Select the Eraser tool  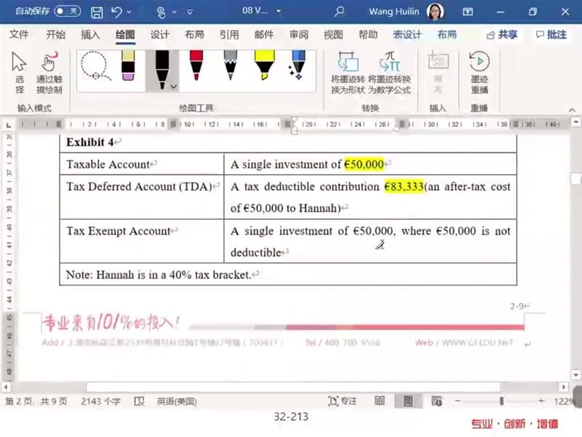click(x=128, y=66)
